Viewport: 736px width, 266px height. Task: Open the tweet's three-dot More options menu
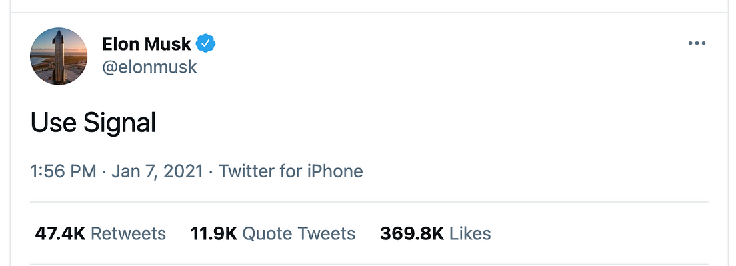pyautogui.click(x=697, y=43)
